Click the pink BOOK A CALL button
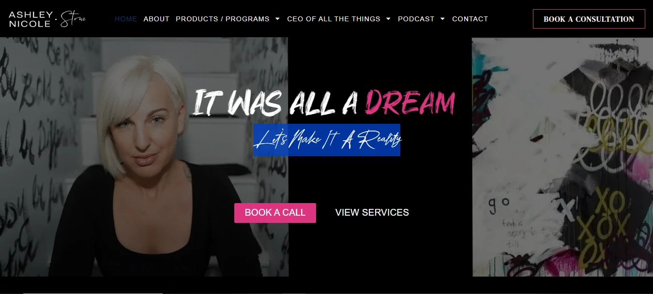 point(275,213)
